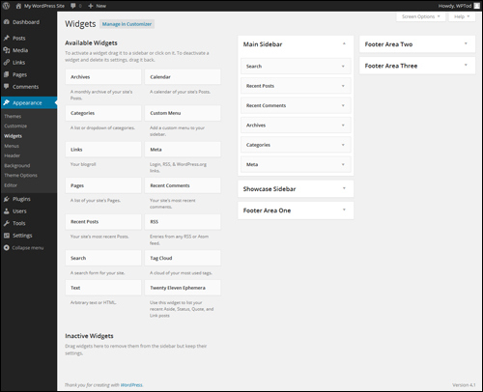483x392 pixels.
Task: Collapse the Main Sidebar panel arrow
Action: pyautogui.click(x=344, y=43)
